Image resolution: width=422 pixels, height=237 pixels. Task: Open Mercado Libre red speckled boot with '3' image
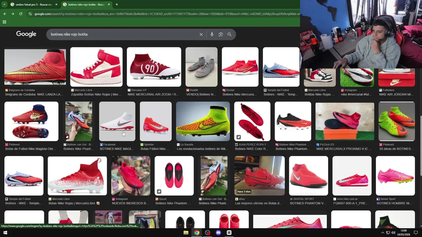click(77, 176)
